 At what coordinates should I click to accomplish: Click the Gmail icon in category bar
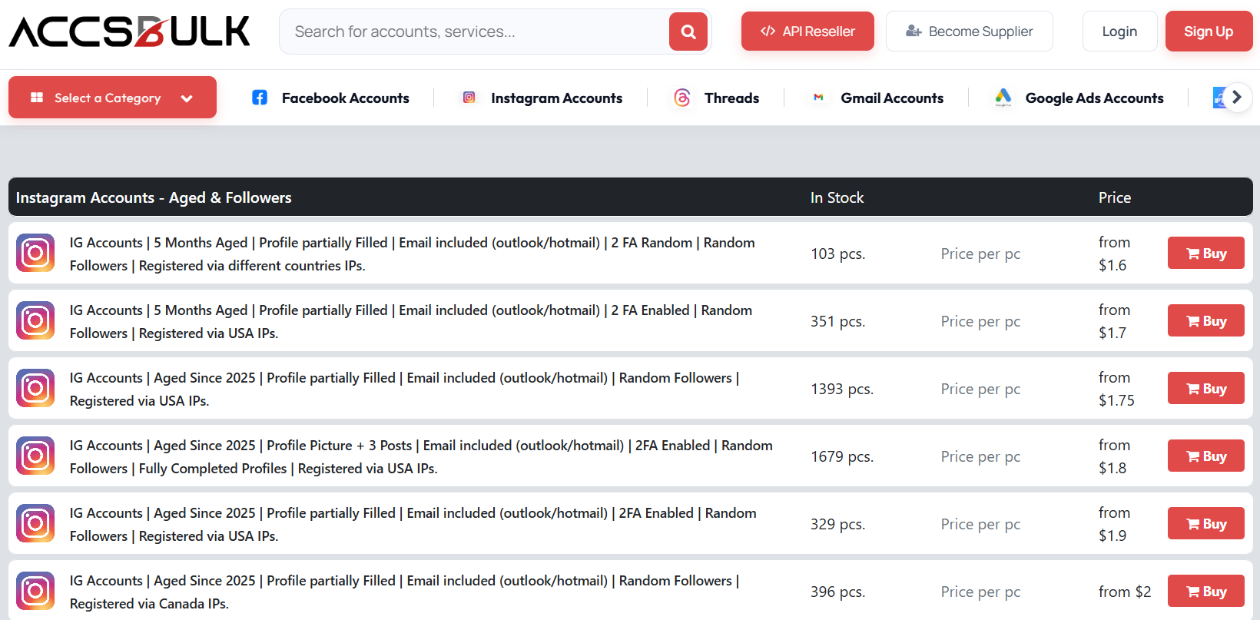click(x=818, y=98)
